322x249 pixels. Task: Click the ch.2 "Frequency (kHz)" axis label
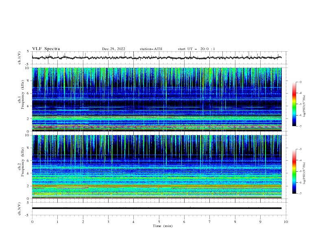[x=23, y=162]
